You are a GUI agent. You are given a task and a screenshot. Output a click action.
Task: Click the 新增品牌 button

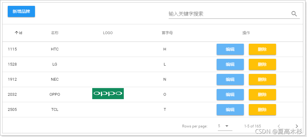(x=21, y=11)
